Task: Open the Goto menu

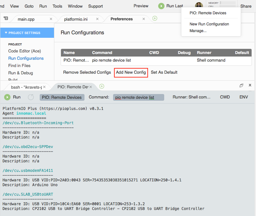Action: 29,6
